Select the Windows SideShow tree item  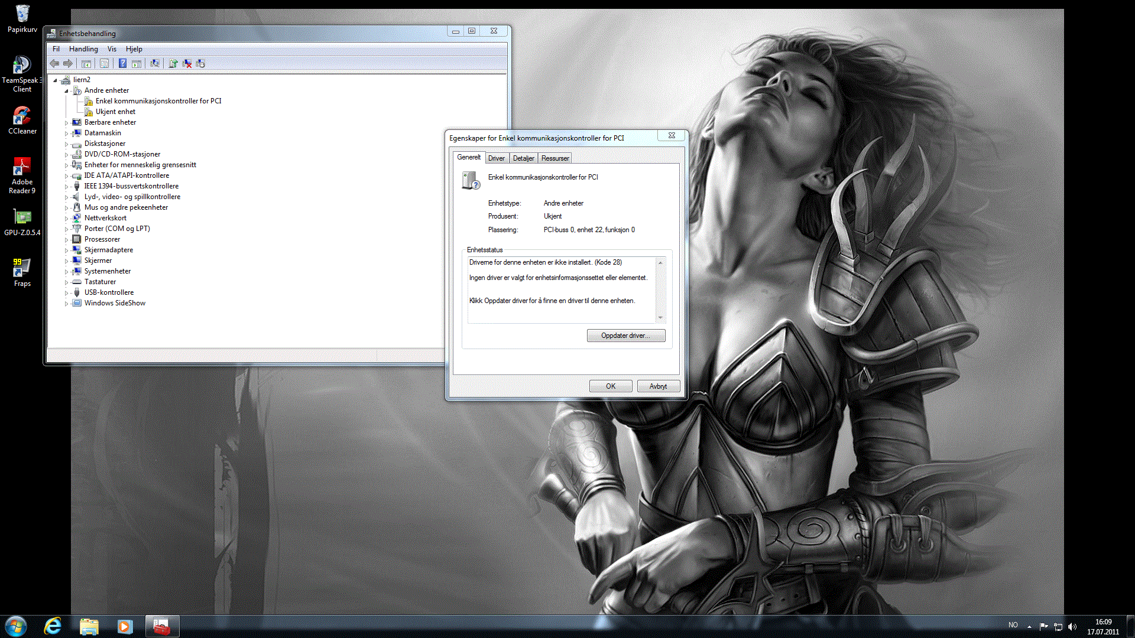[x=115, y=303]
